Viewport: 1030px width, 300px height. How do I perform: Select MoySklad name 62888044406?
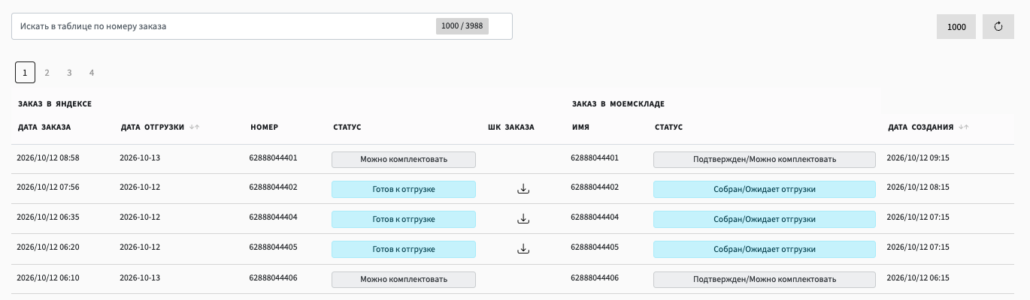tap(595, 278)
